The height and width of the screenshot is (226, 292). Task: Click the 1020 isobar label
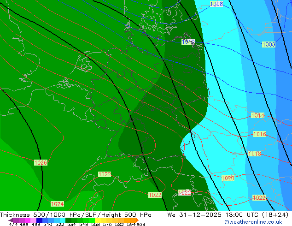228,178
